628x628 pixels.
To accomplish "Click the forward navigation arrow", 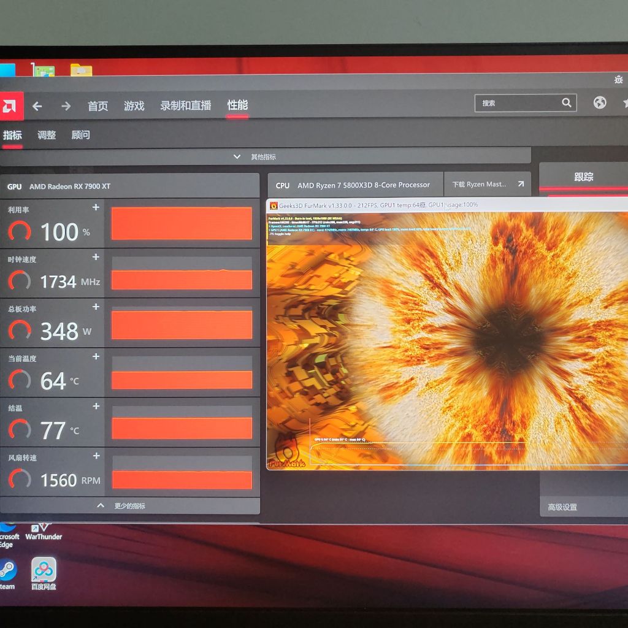I will pyautogui.click(x=65, y=105).
